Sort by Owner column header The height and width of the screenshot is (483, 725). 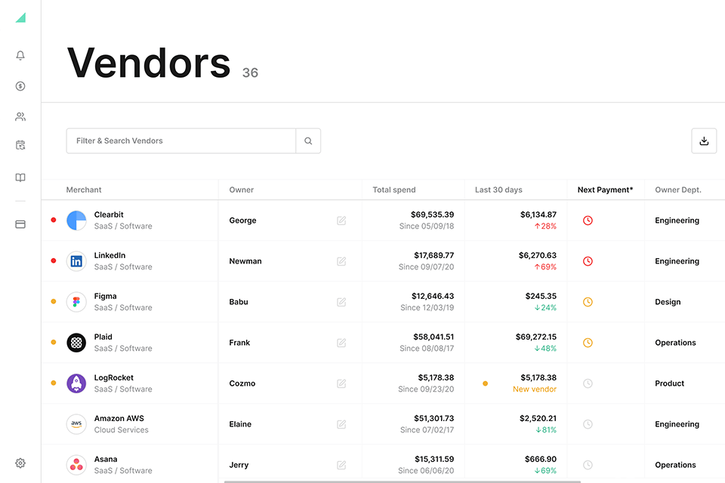242,189
